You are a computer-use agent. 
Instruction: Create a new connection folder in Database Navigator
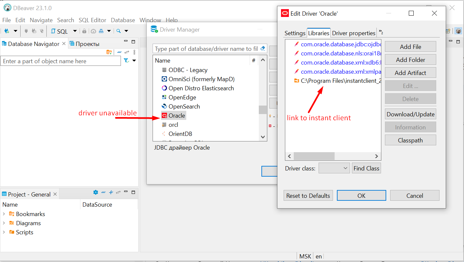[109, 51]
